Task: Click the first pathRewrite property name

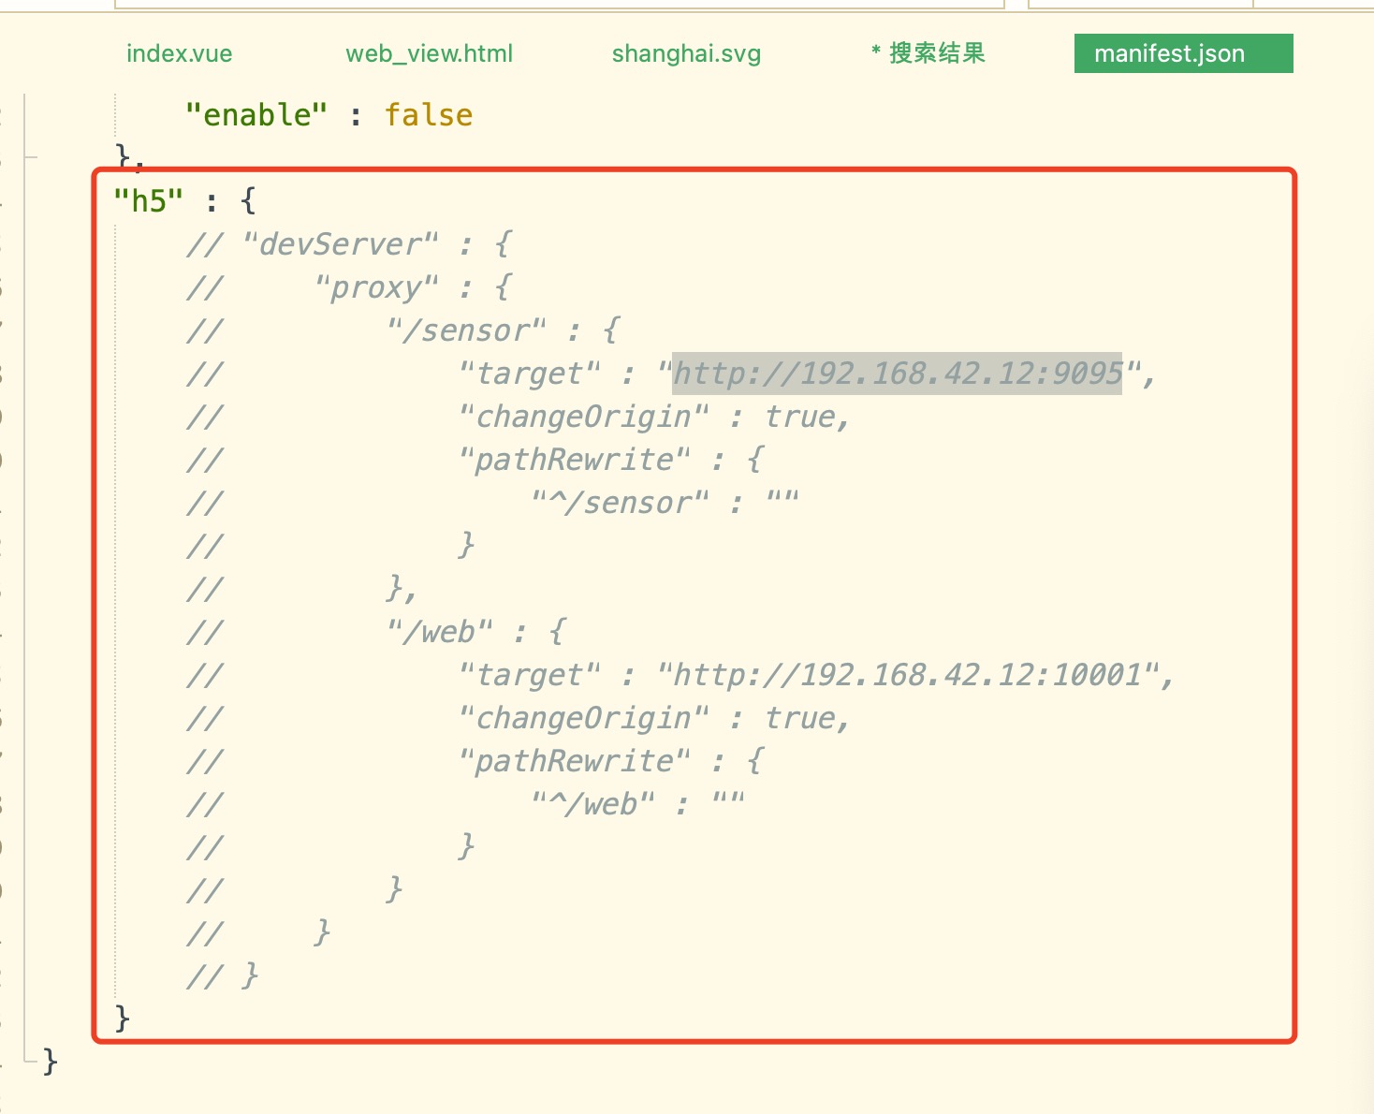Action: (x=573, y=459)
